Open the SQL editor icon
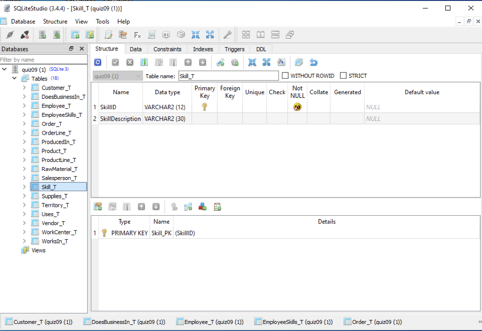Viewport: 482px width, 331px height. [109, 35]
